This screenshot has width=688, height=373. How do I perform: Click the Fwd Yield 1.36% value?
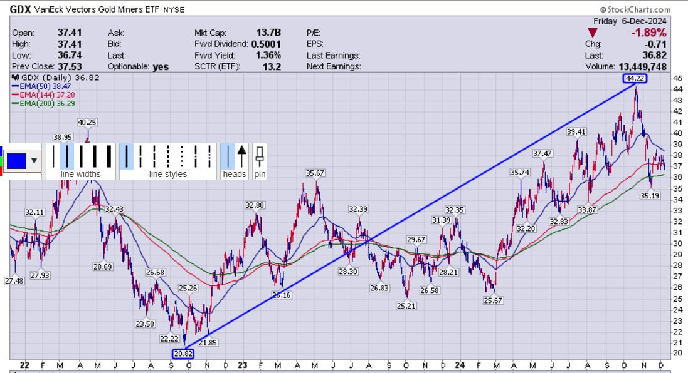pos(268,55)
